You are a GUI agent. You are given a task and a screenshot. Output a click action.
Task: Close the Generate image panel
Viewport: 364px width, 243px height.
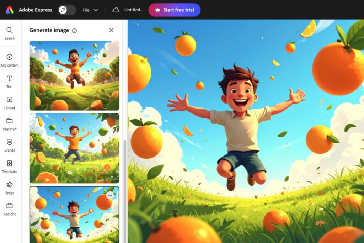pyautogui.click(x=111, y=30)
